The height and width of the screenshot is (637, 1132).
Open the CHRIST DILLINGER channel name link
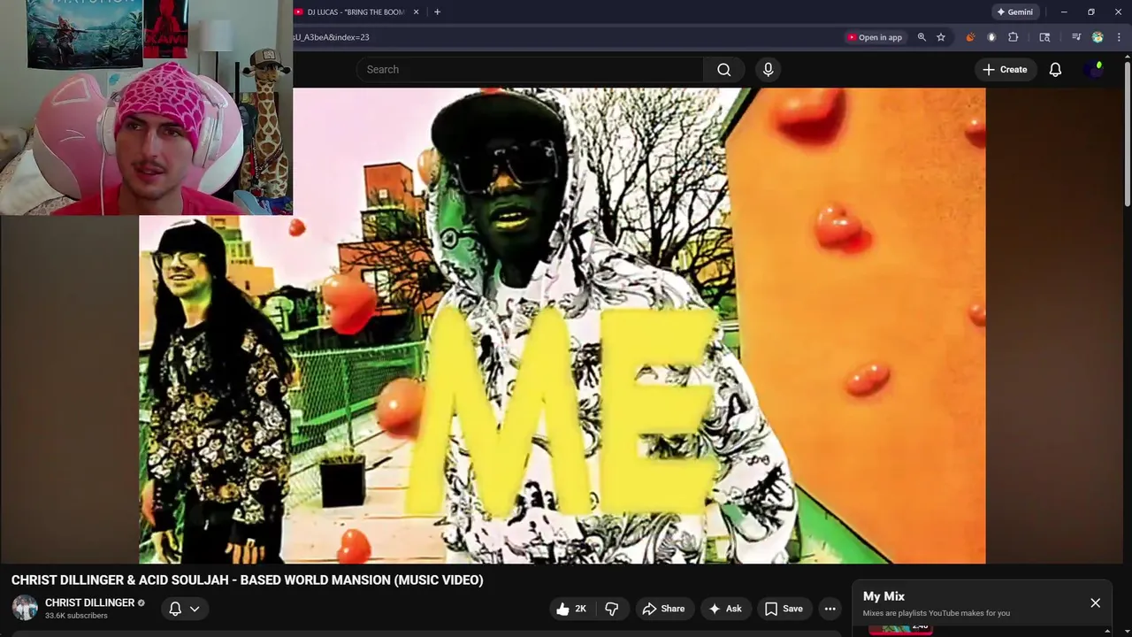(89, 602)
